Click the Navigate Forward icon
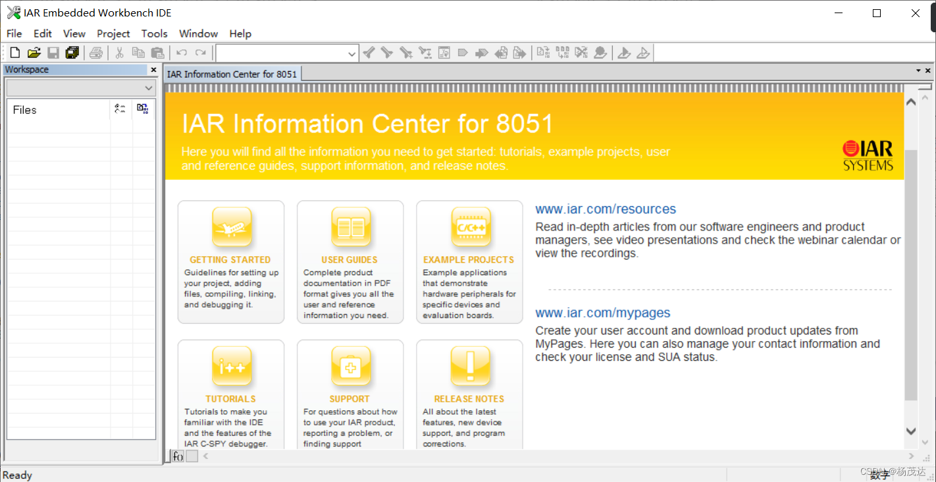The image size is (936, 482). click(x=520, y=53)
